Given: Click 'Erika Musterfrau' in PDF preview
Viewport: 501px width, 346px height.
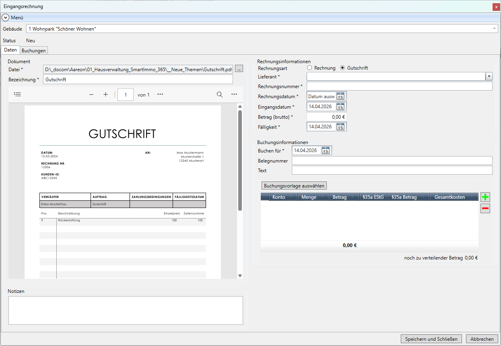Looking at the screenshot, I should coord(54,204).
